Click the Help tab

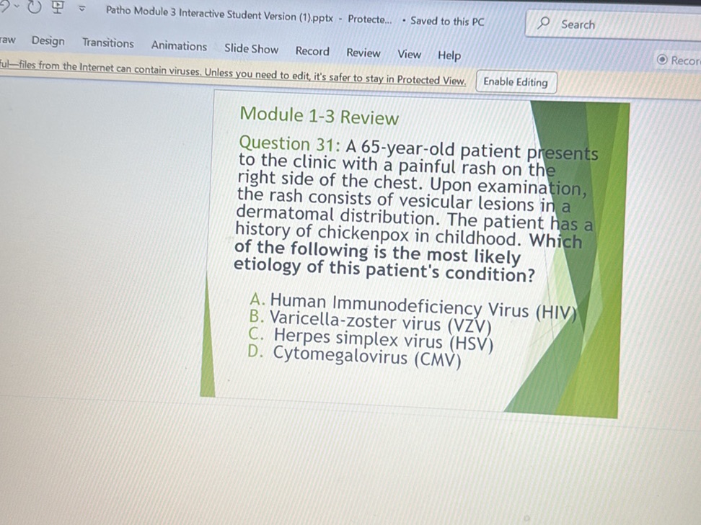click(449, 55)
